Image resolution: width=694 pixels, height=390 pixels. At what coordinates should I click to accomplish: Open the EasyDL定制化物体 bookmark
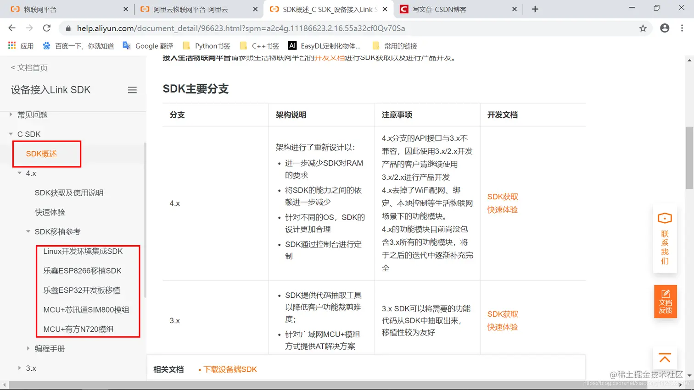pyautogui.click(x=325, y=46)
